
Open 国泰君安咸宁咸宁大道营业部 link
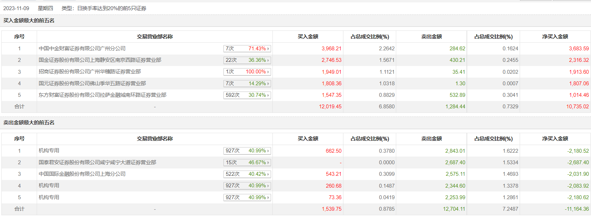pos(97,162)
